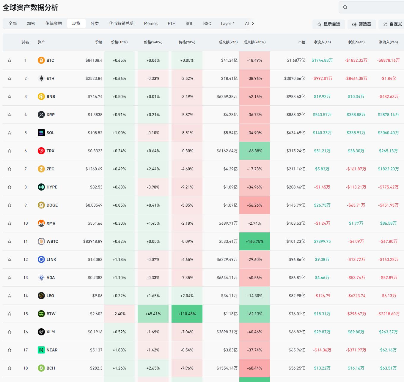Screen dimensions: 404x382
Task: Open the Memes tab
Action: pos(151,23)
